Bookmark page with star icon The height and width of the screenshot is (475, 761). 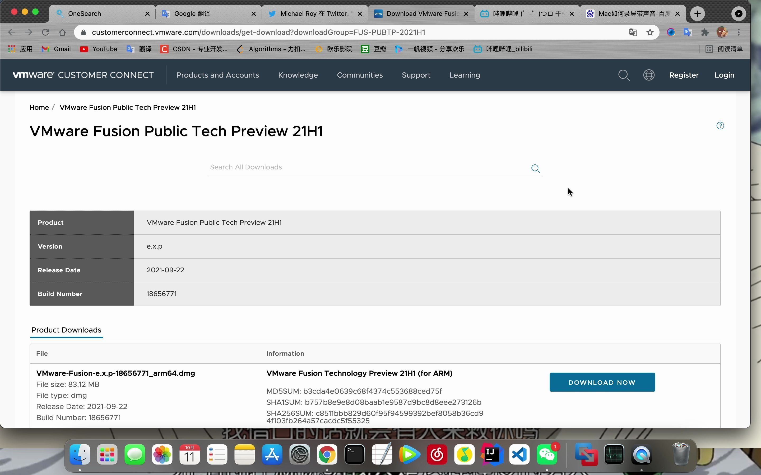click(x=650, y=32)
